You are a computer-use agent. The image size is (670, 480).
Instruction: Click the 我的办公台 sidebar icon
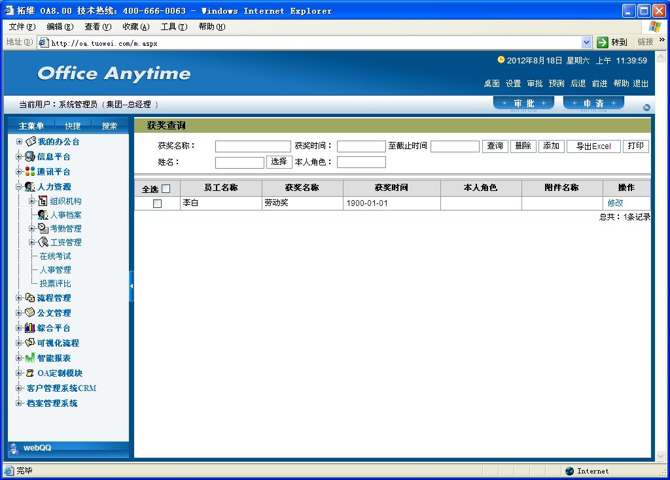[x=30, y=141]
